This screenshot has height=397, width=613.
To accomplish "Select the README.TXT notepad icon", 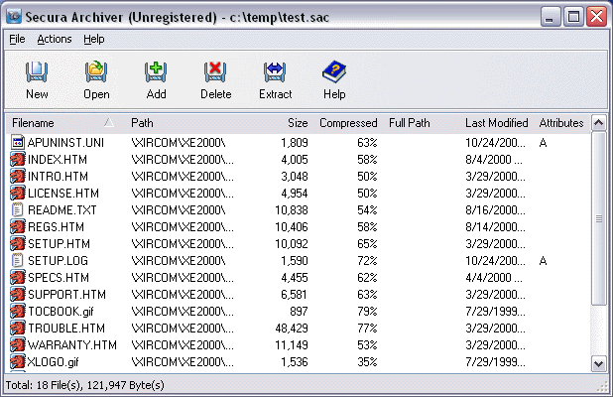I will click(x=17, y=210).
